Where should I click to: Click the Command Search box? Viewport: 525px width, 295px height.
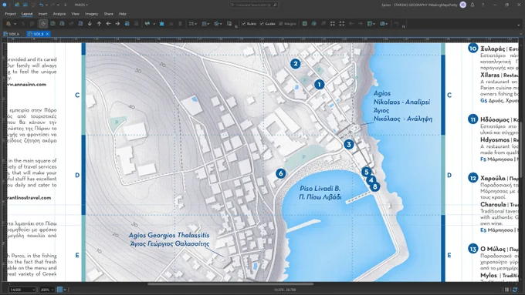(x=253, y=5)
